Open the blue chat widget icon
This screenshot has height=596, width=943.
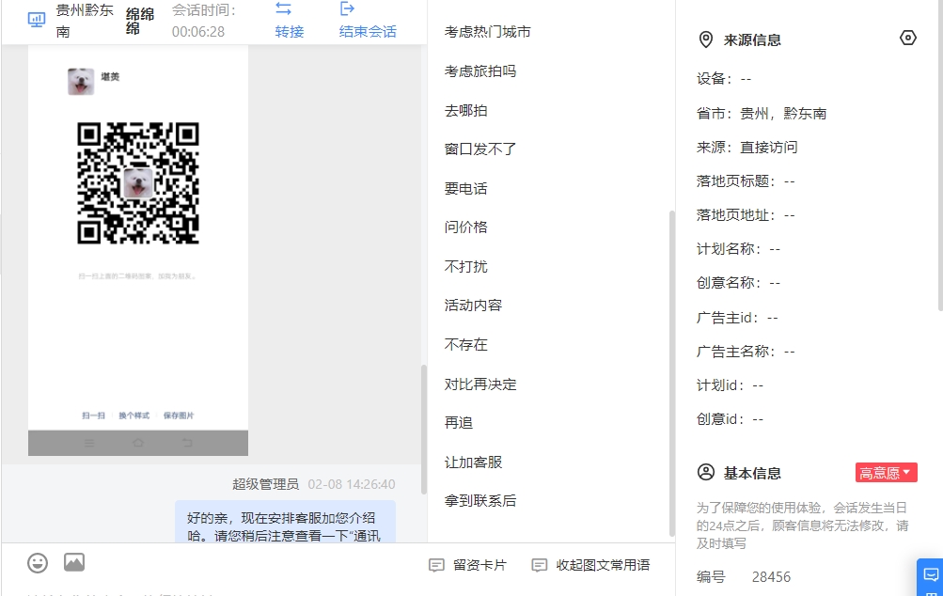pyautogui.click(x=931, y=576)
